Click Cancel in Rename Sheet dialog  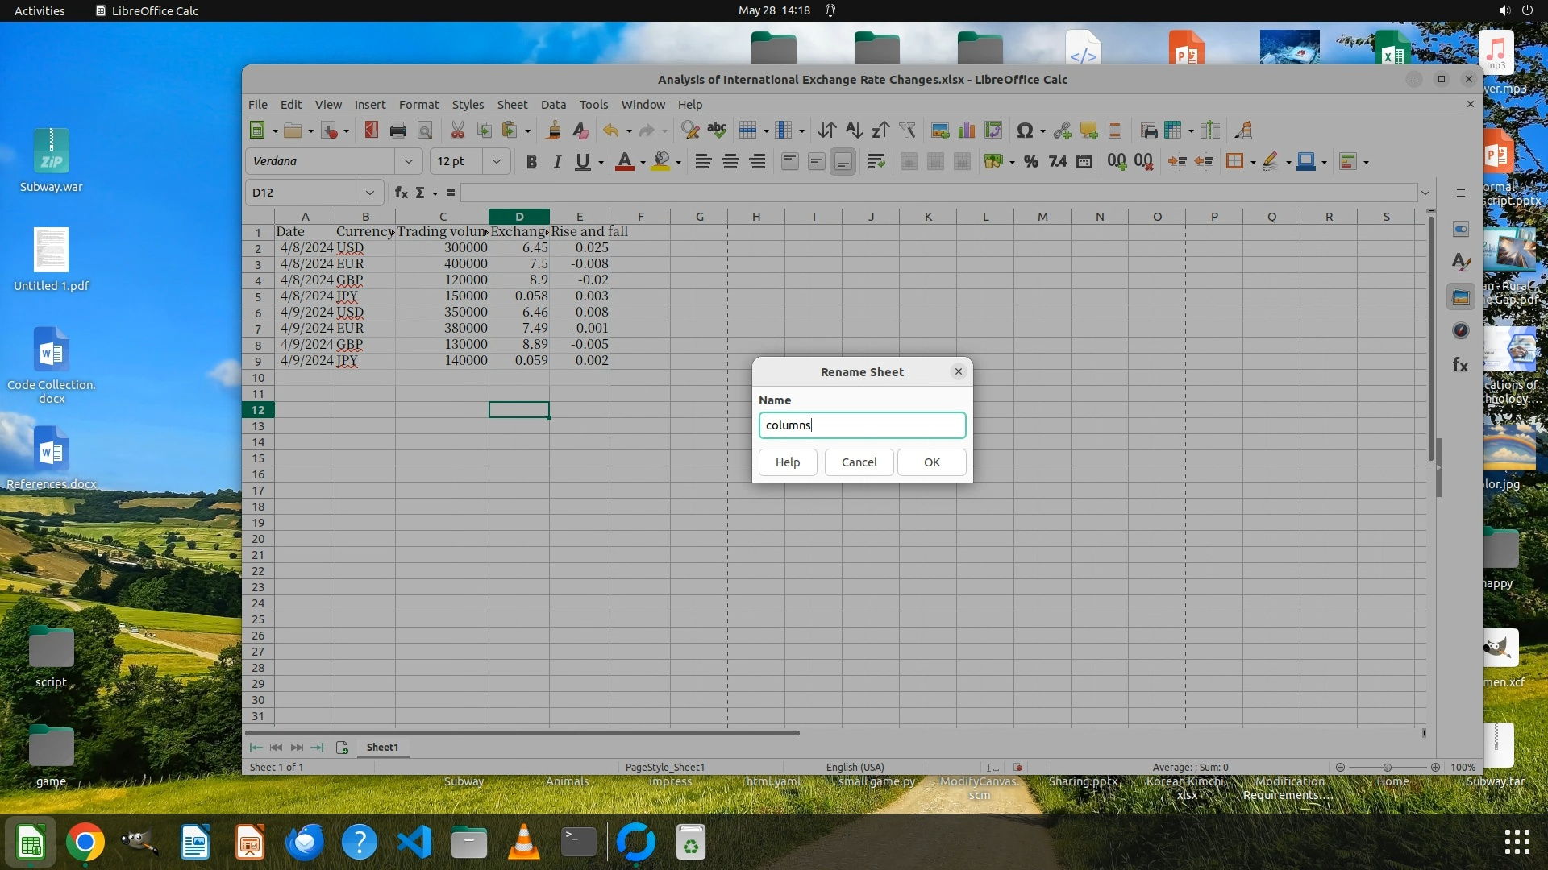859,462
